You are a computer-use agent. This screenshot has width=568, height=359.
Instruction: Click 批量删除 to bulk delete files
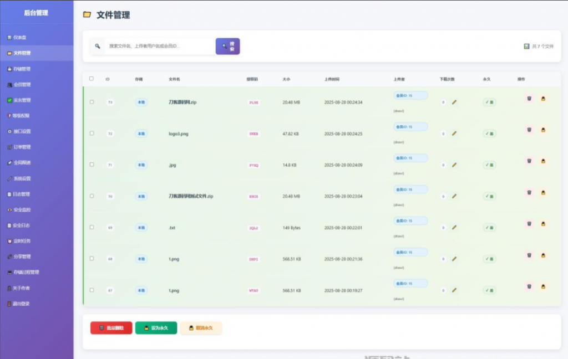point(110,327)
